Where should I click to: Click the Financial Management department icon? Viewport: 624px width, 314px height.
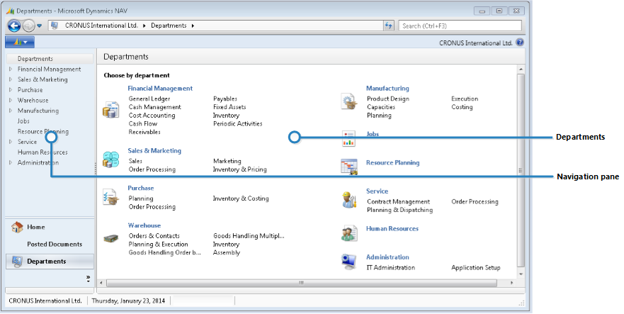pyautogui.click(x=110, y=109)
